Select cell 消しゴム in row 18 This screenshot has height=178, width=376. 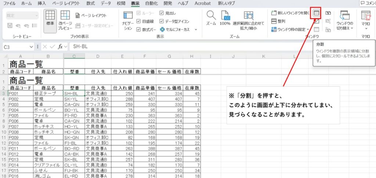tap(48, 176)
